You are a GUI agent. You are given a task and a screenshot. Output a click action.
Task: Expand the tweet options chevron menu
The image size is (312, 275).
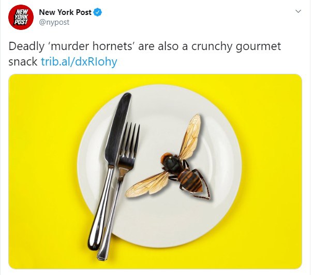298,11
